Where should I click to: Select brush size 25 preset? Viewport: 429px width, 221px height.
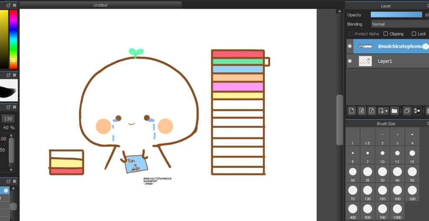click(x=367, y=174)
